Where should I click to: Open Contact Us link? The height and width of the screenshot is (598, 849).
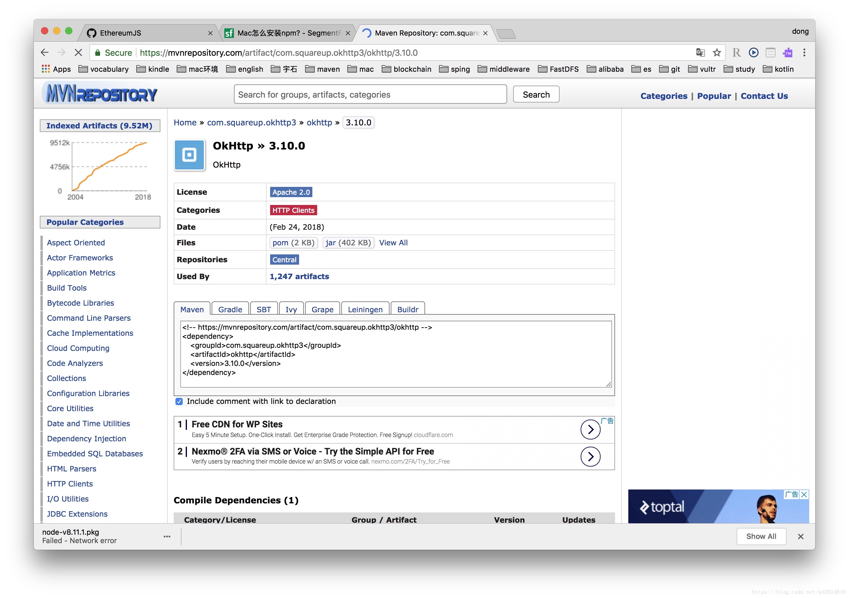tap(764, 96)
